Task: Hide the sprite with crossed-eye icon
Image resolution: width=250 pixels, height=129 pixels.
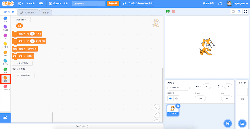Action: [x=176, y=99]
